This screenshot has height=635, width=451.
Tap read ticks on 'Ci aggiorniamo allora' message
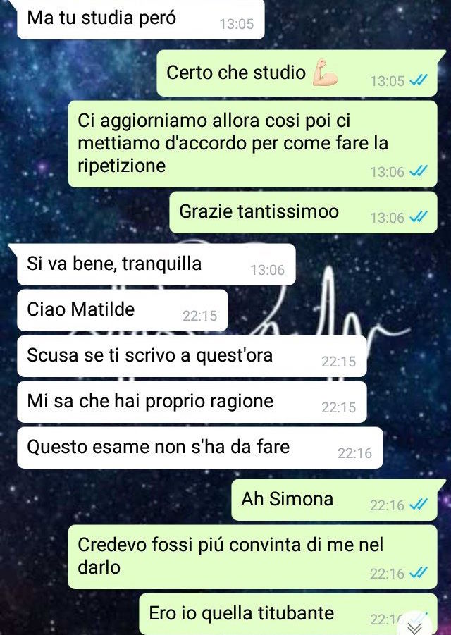click(x=418, y=172)
